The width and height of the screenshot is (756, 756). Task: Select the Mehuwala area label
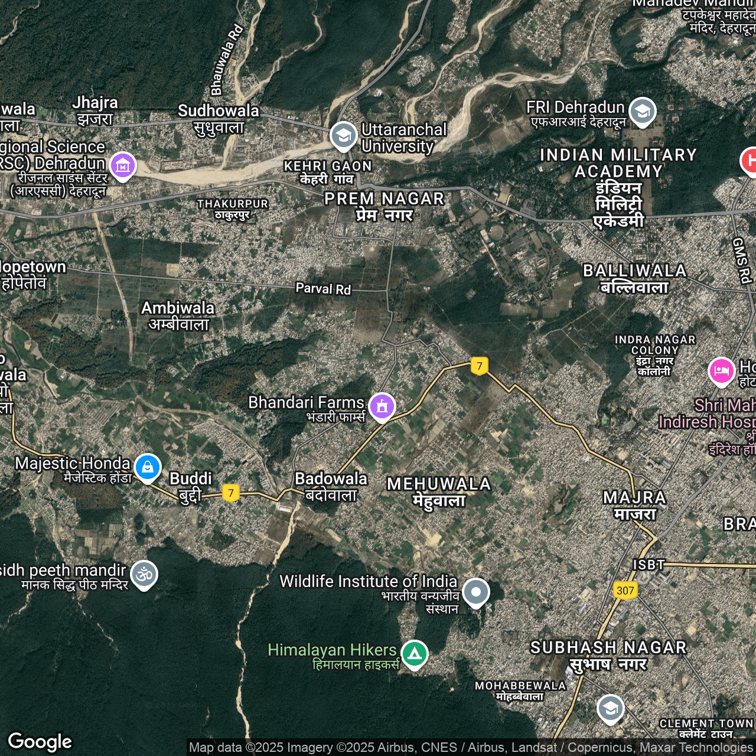(439, 492)
